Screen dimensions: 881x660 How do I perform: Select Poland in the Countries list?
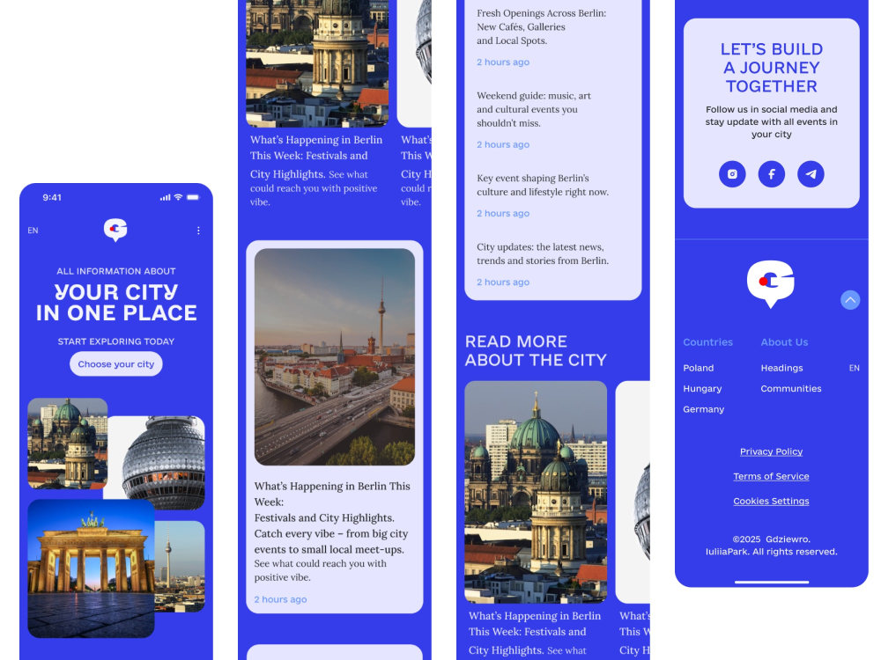click(x=699, y=368)
